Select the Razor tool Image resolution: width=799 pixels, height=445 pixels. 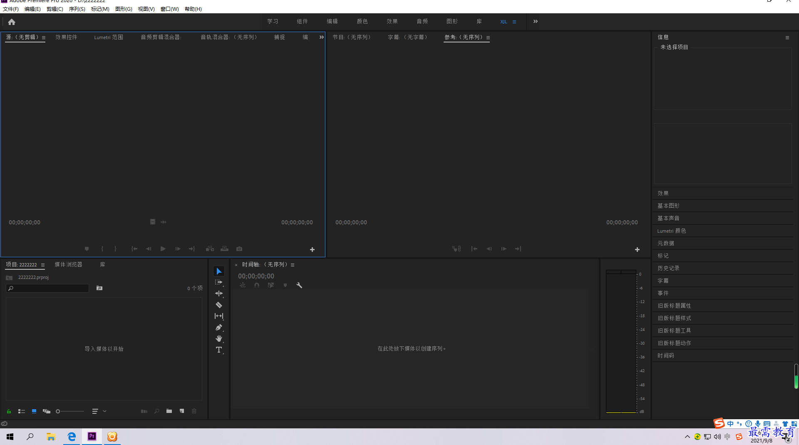[219, 305]
